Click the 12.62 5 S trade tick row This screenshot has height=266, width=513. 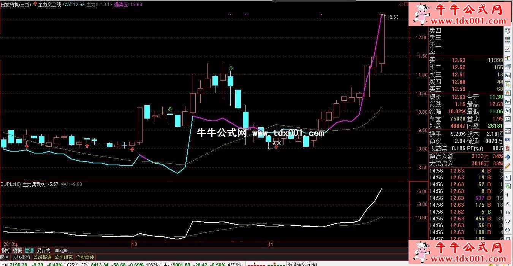pos(466,212)
